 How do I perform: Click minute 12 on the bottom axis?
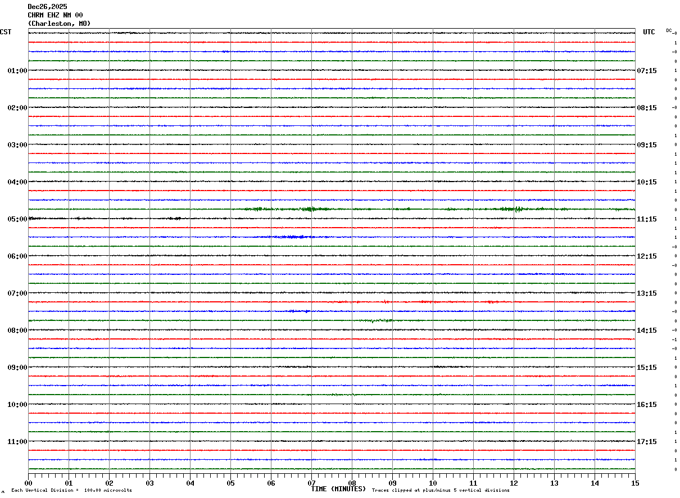[514, 483]
